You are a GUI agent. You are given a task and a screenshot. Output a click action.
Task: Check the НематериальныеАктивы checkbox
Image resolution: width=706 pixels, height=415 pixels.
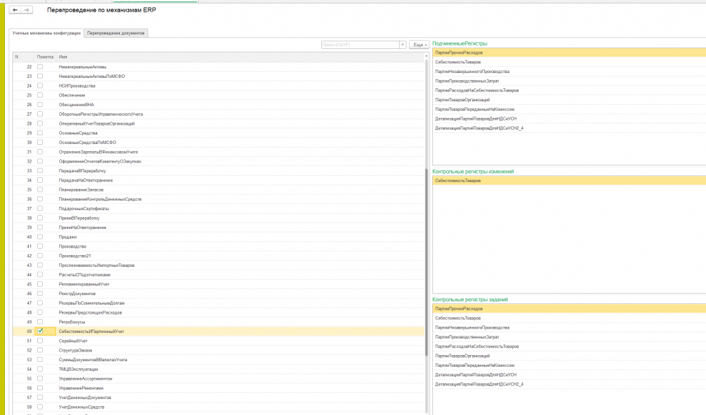[40, 67]
